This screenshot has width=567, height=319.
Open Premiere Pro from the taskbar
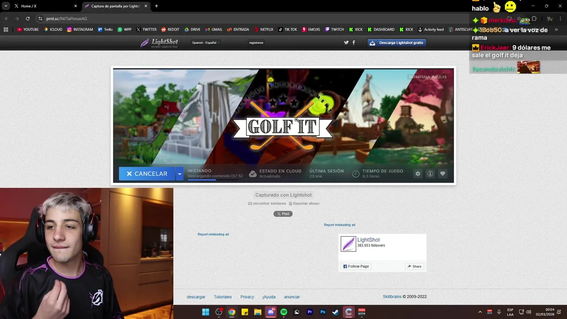(x=310, y=312)
